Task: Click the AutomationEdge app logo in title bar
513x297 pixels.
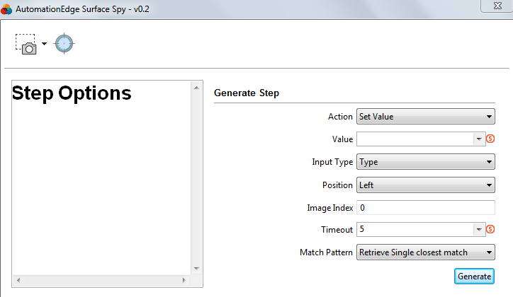Action: [6, 9]
